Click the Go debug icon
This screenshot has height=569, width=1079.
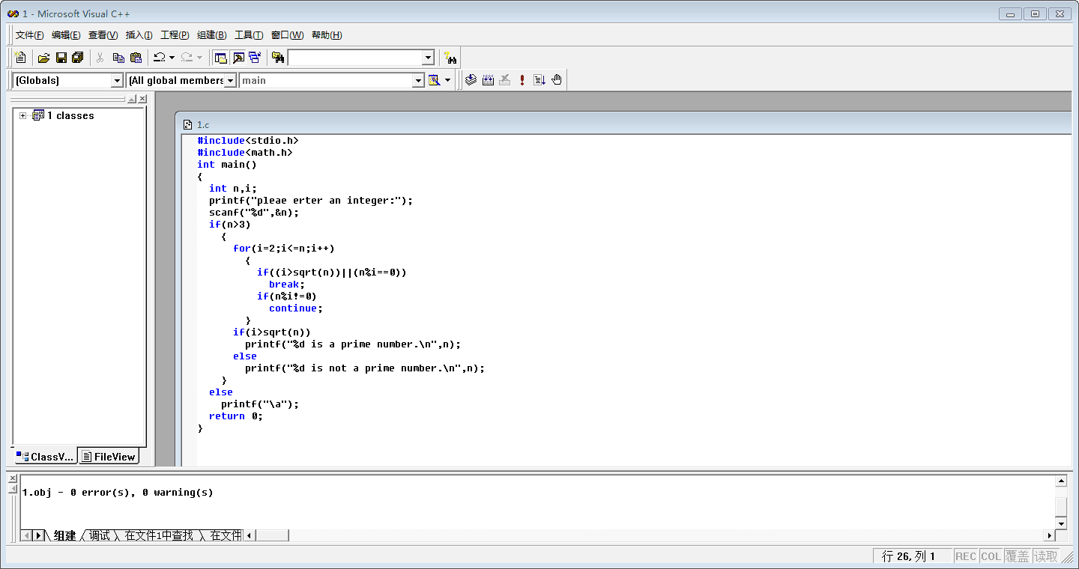539,80
